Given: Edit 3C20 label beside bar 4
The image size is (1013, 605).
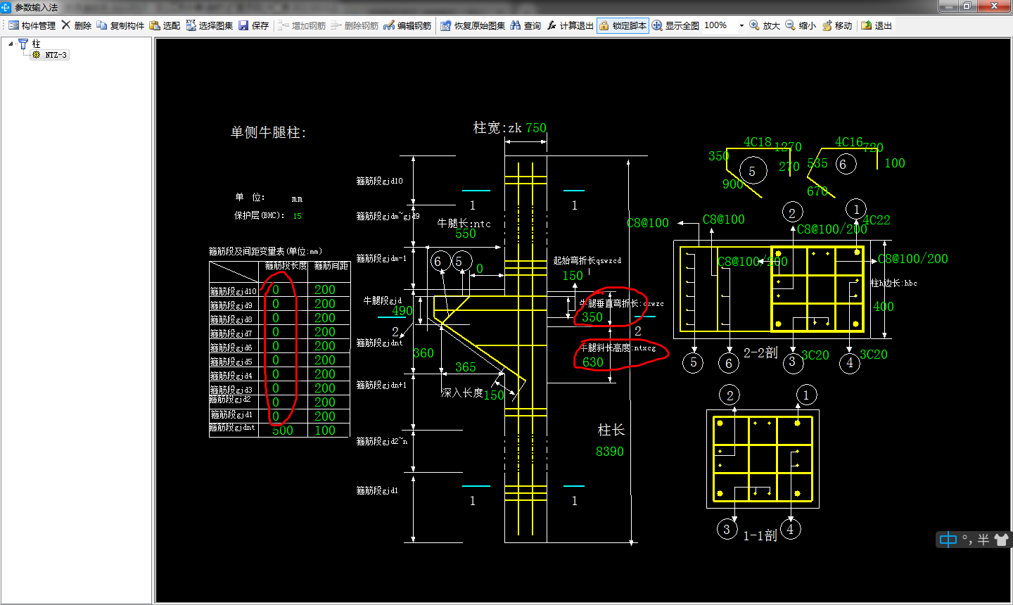Looking at the screenshot, I should (x=874, y=355).
